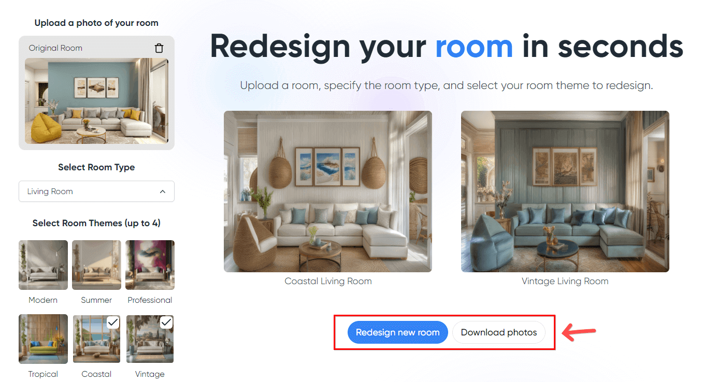Screen dimensions: 702x382
Task: Delete the original room photo with trash icon
Action: (159, 48)
